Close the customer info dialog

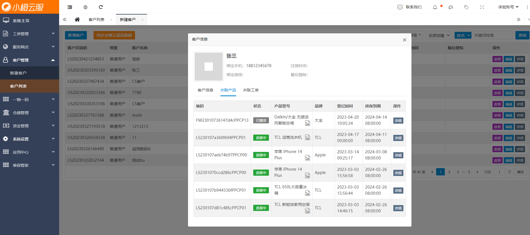click(x=405, y=40)
